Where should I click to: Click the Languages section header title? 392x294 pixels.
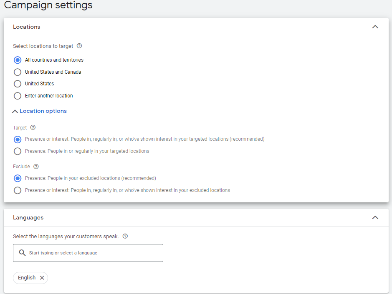pos(28,217)
